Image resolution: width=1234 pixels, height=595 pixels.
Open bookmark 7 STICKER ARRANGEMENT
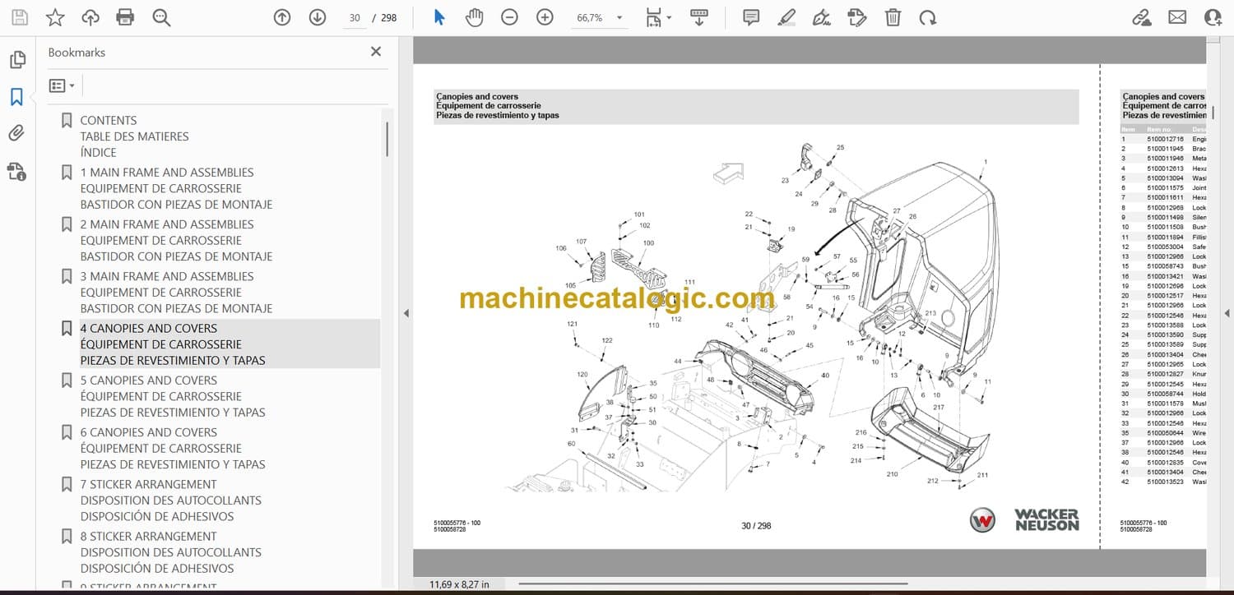[x=149, y=485]
